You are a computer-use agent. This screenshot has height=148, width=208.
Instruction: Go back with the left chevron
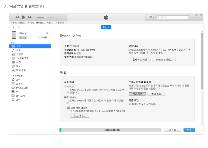click(x=14, y=27)
